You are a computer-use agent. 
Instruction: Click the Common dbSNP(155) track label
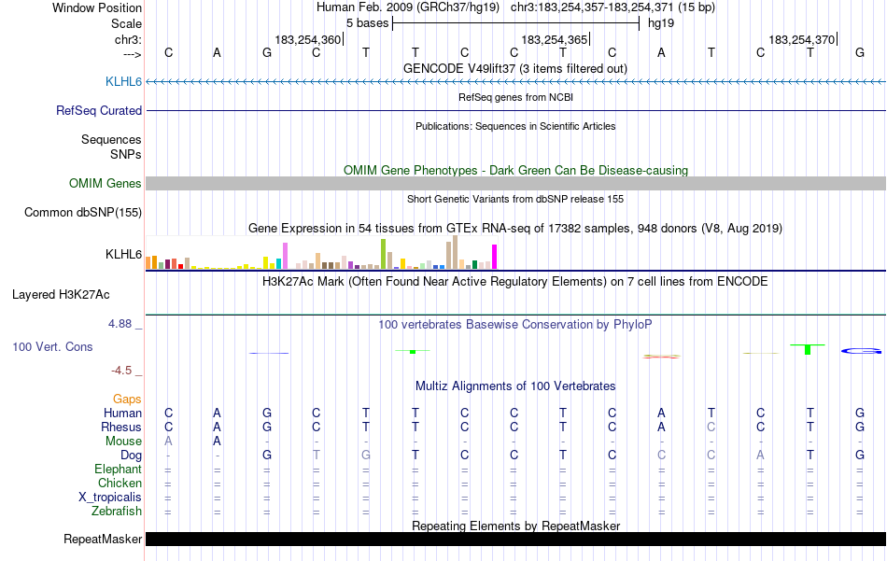[x=82, y=212]
